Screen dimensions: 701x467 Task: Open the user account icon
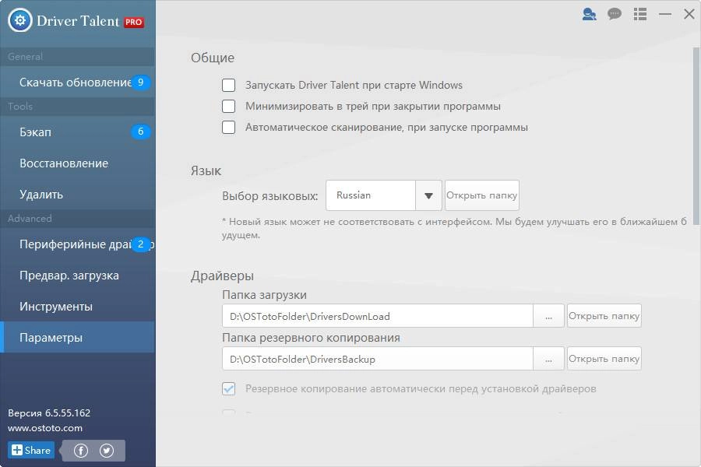[590, 14]
